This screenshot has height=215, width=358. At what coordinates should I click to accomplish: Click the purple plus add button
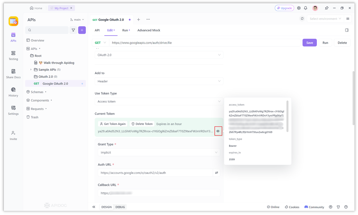[x=82, y=30]
